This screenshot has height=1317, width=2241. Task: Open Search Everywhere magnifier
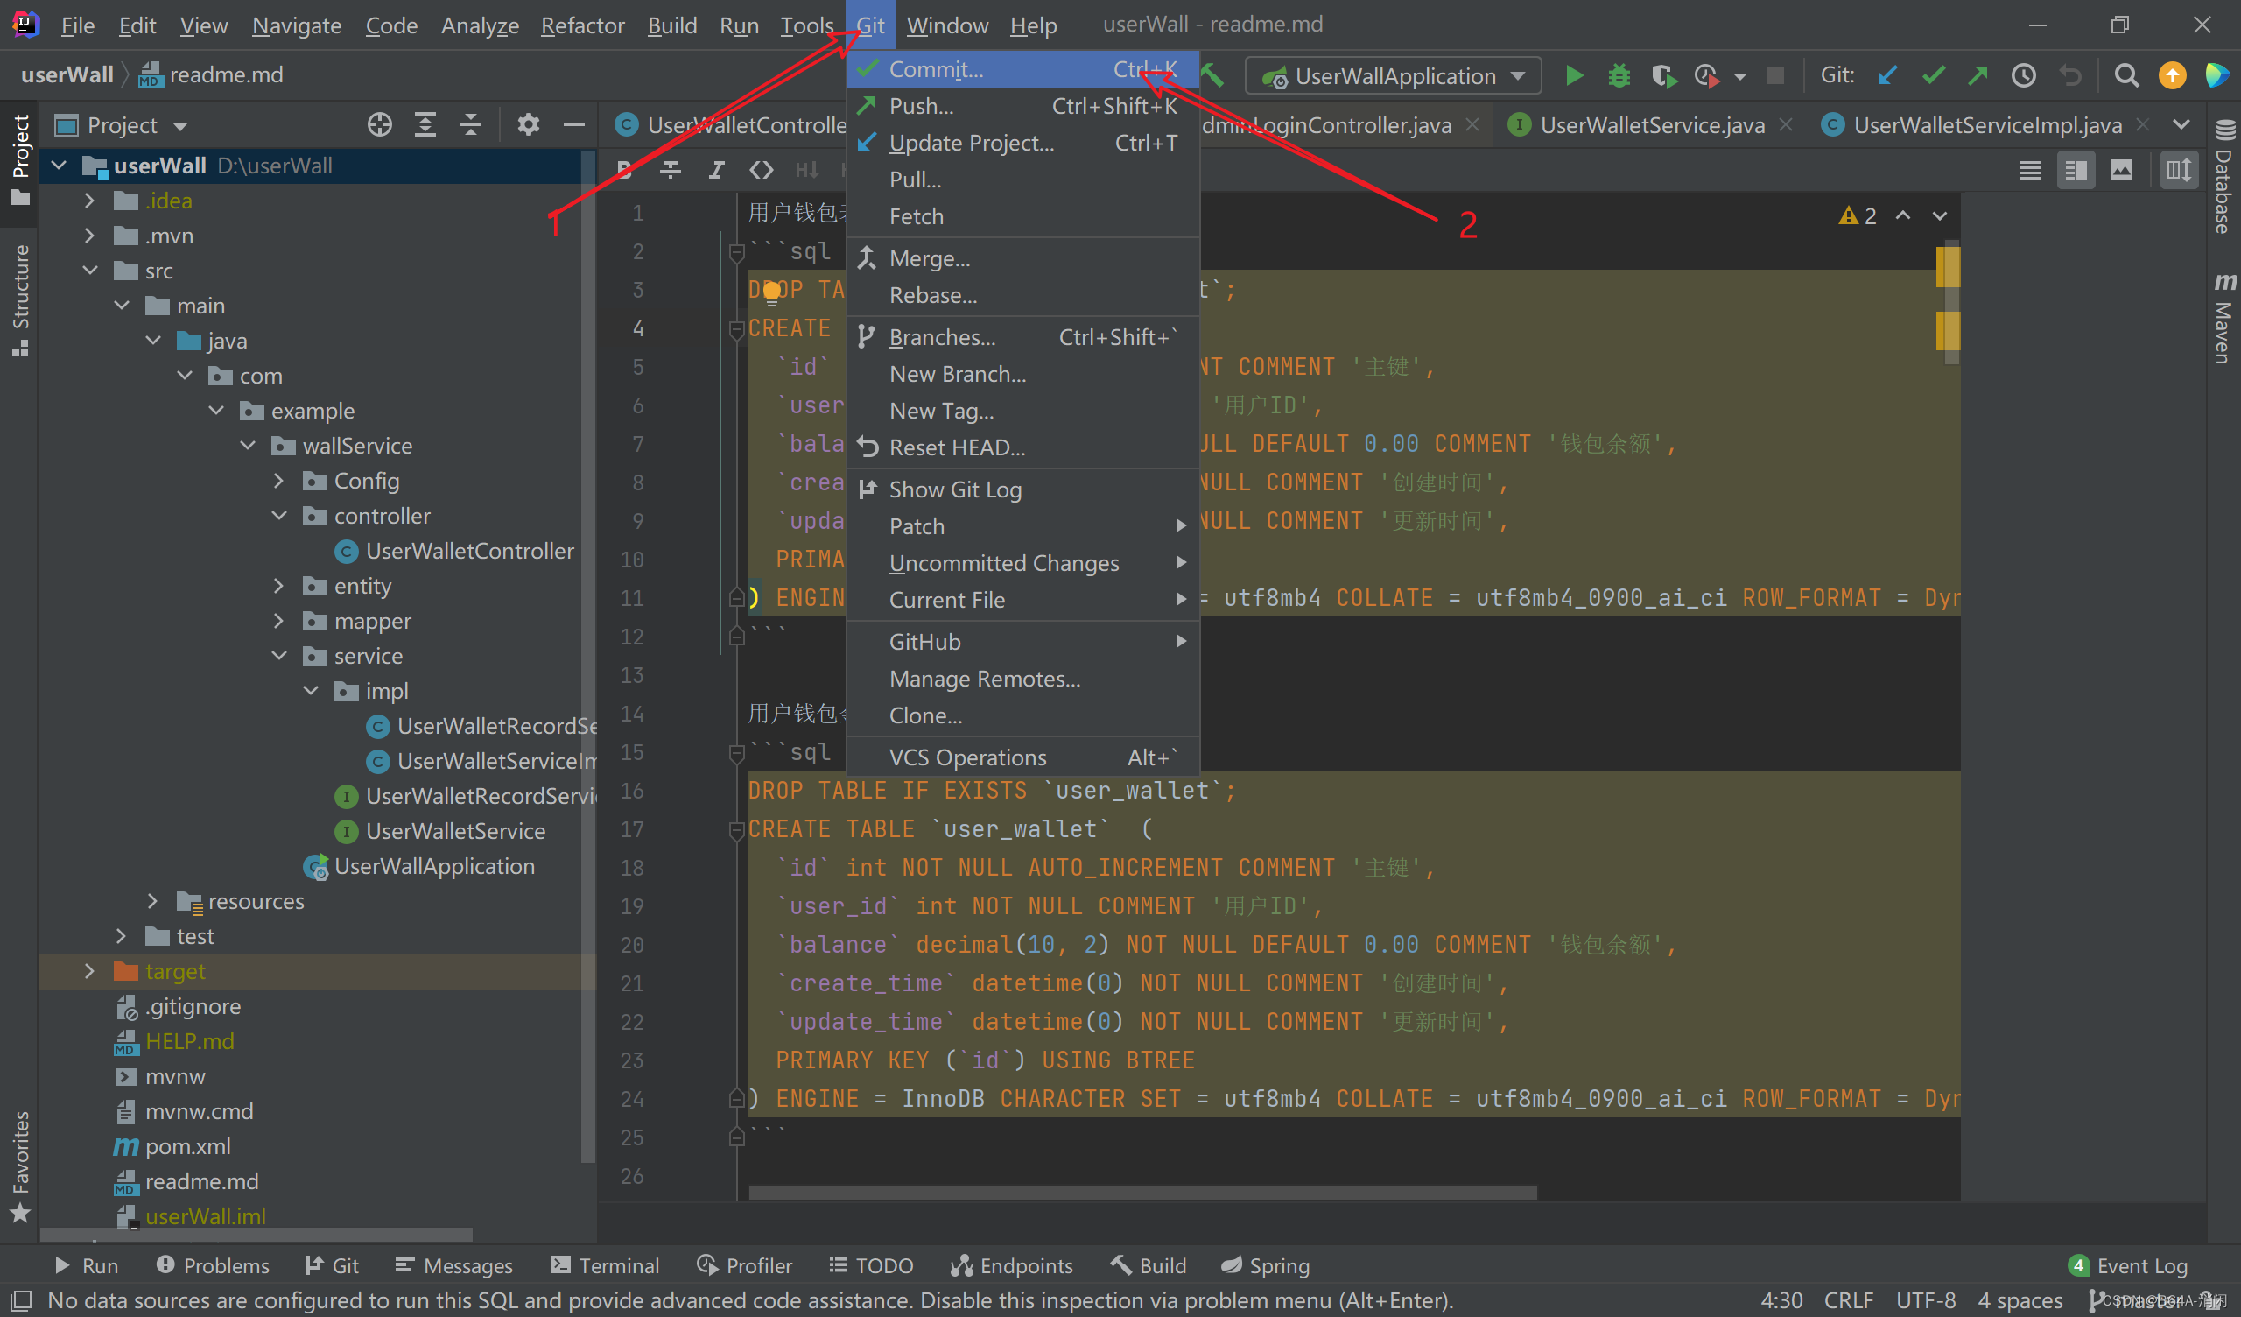tap(2125, 75)
